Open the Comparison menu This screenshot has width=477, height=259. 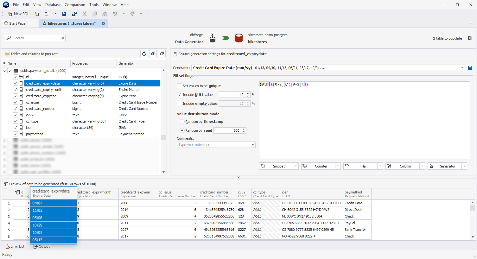point(75,5)
